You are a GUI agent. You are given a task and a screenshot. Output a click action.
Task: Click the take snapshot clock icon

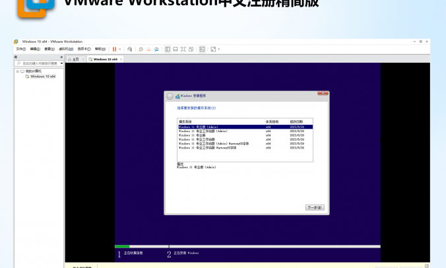(141, 50)
